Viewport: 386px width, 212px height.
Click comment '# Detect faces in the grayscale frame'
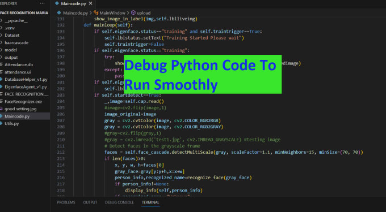(152, 146)
